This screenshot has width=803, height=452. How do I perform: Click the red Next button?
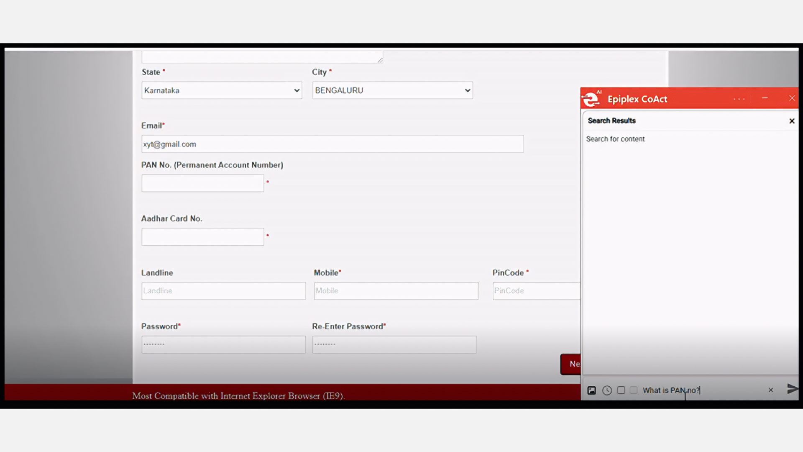point(570,364)
